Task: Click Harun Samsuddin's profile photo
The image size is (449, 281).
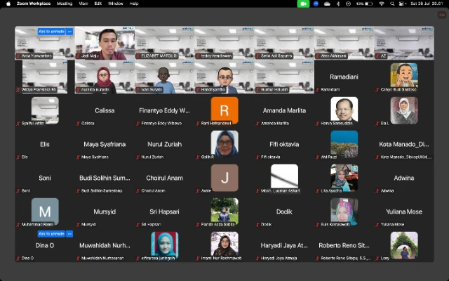Action: tap(344, 110)
